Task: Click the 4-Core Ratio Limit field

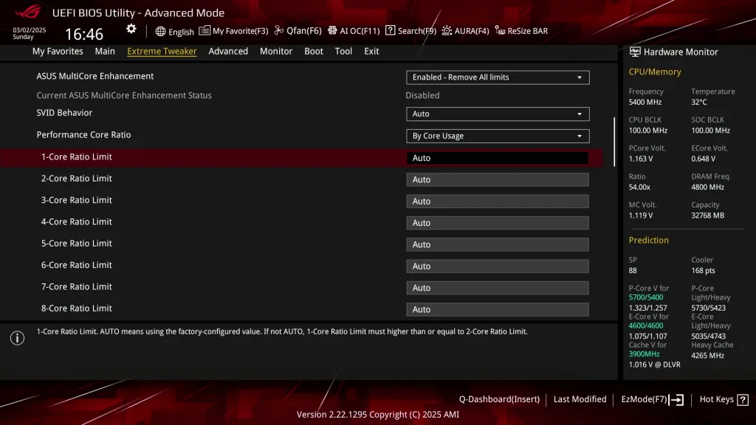Action: coord(498,223)
